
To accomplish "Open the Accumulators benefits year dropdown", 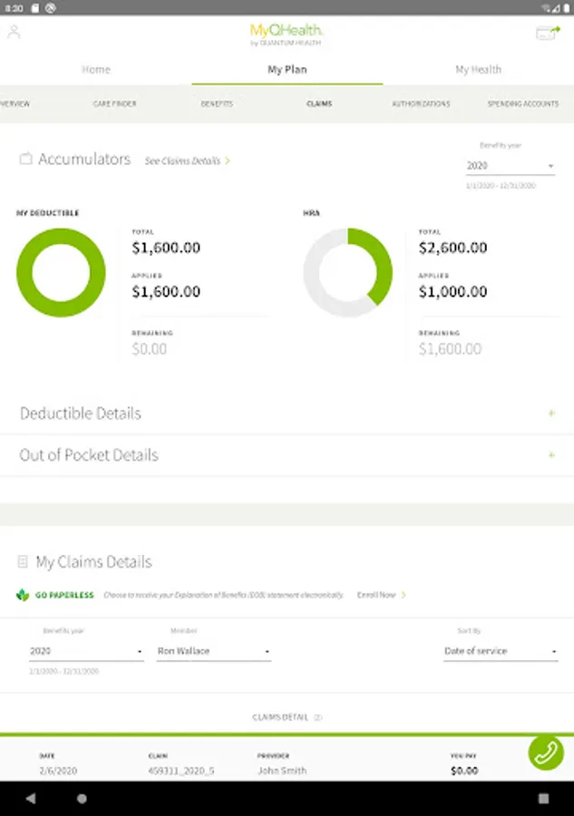I will [x=510, y=167].
